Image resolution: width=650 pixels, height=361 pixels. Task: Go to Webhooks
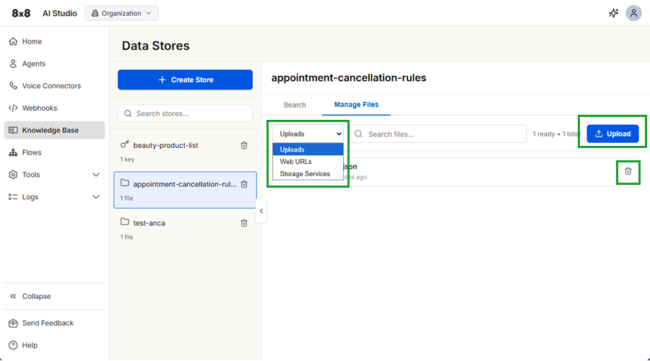[40, 108]
